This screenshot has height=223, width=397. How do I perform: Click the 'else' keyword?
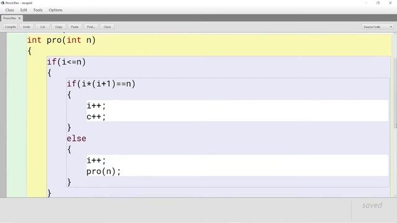coord(76,139)
